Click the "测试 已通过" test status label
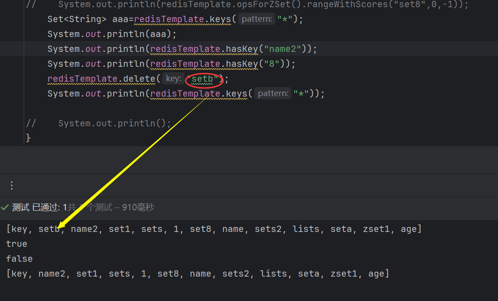This screenshot has height=301, width=498. [36, 208]
